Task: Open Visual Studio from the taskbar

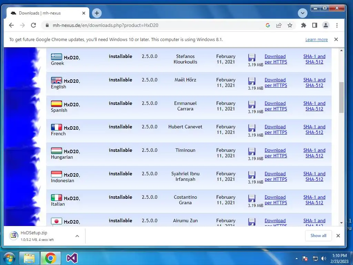Action: pos(72,258)
